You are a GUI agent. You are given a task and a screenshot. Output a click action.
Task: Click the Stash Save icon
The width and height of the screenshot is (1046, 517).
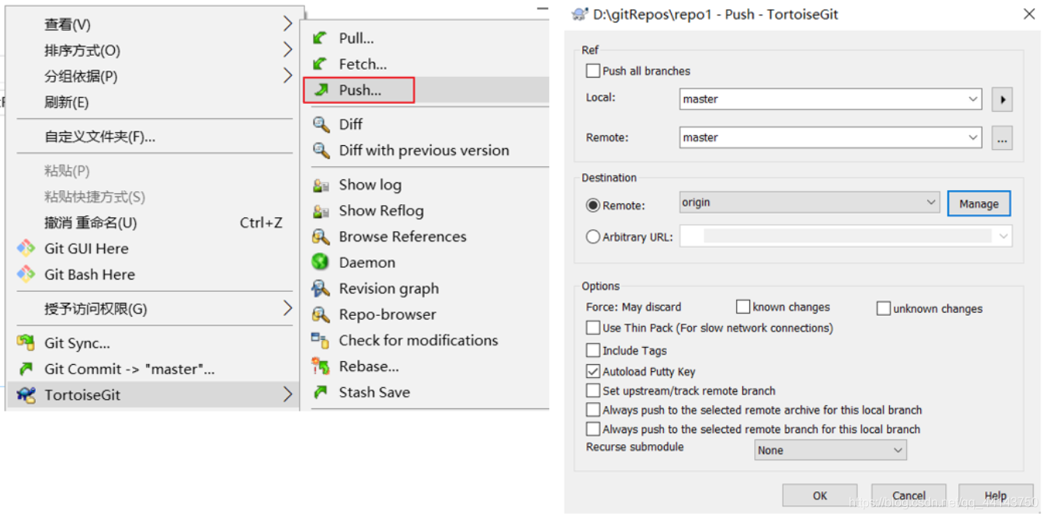pos(320,392)
